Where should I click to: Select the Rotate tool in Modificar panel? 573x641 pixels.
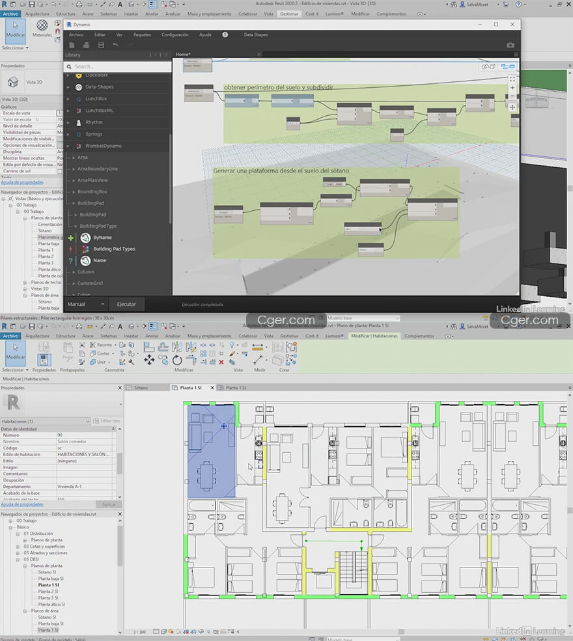(x=177, y=360)
